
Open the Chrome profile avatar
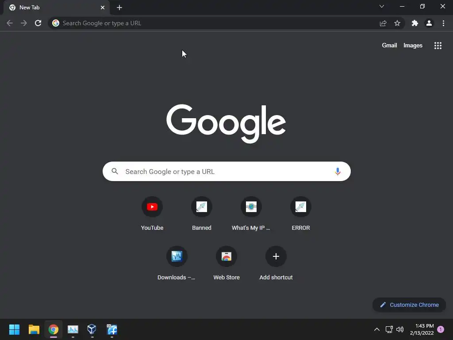click(429, 23)
